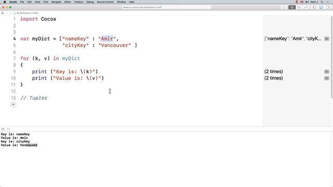
Task: Click the "Value is: \(v)" print statement
Action: pos(68,78)
